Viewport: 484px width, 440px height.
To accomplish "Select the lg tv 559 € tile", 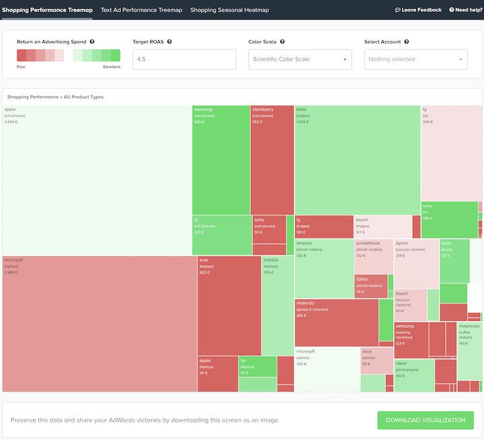I will coord(452,153).
